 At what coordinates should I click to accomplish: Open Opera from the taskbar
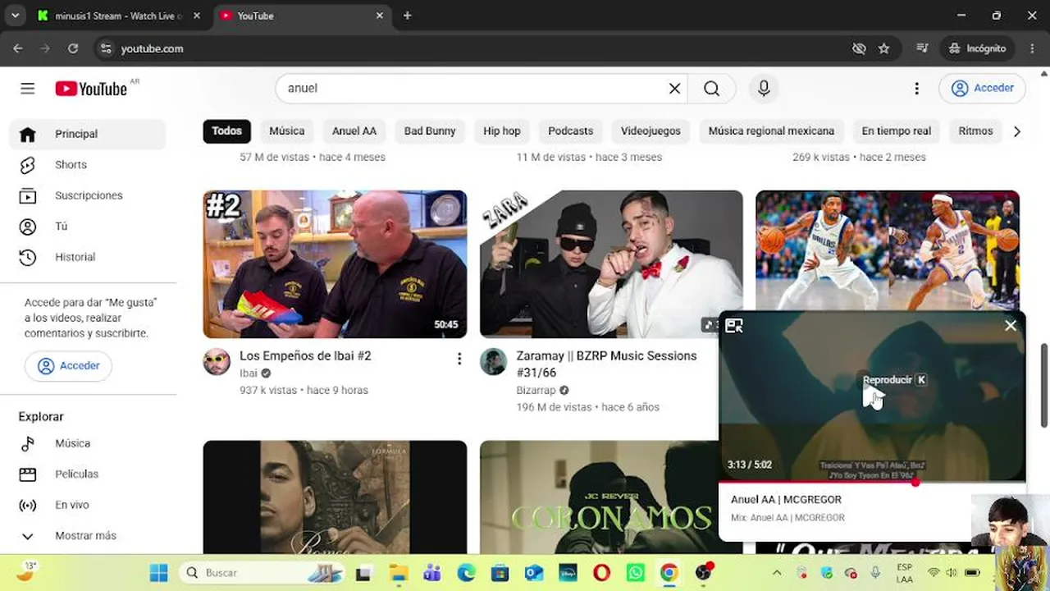point(602,573)
